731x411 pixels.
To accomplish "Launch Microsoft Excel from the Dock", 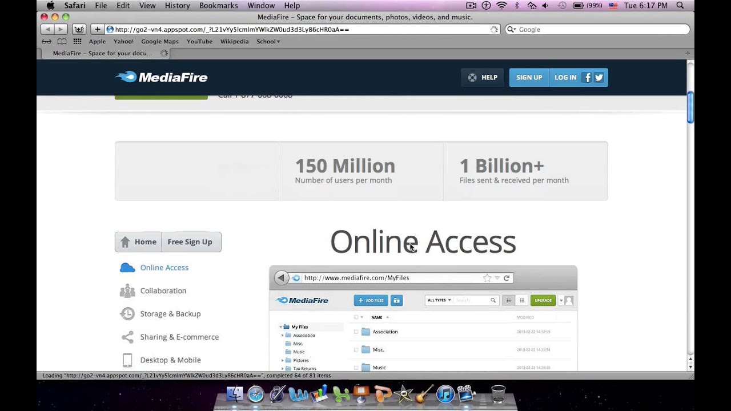I will (x=340, y=394).
